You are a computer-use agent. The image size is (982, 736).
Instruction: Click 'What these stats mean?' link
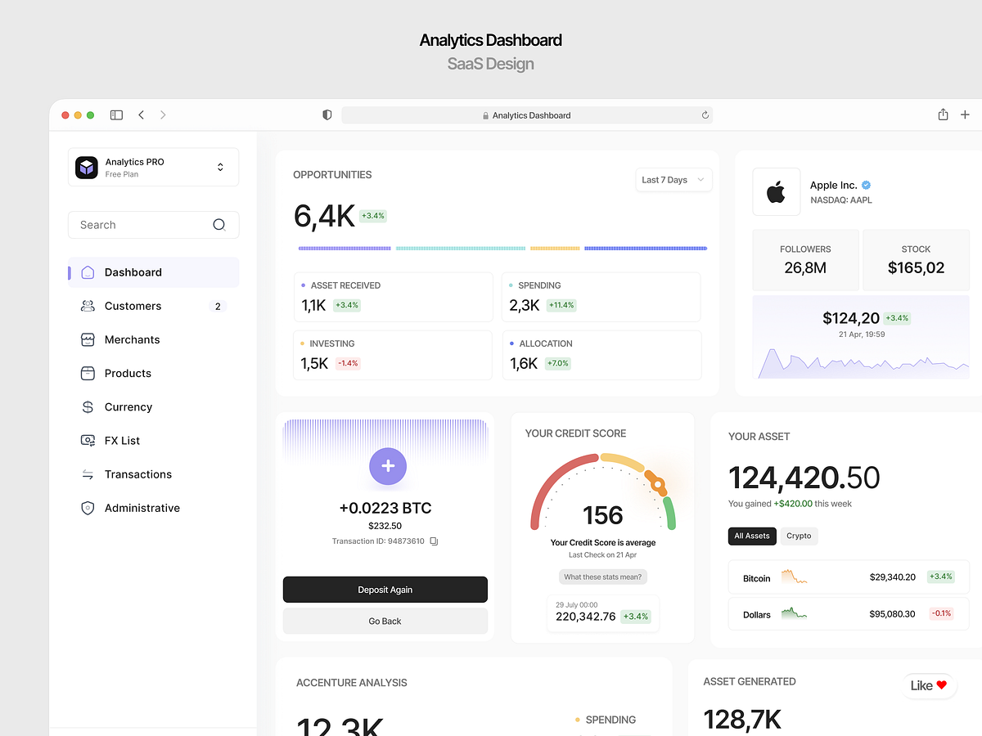click(x=602, y=577)
